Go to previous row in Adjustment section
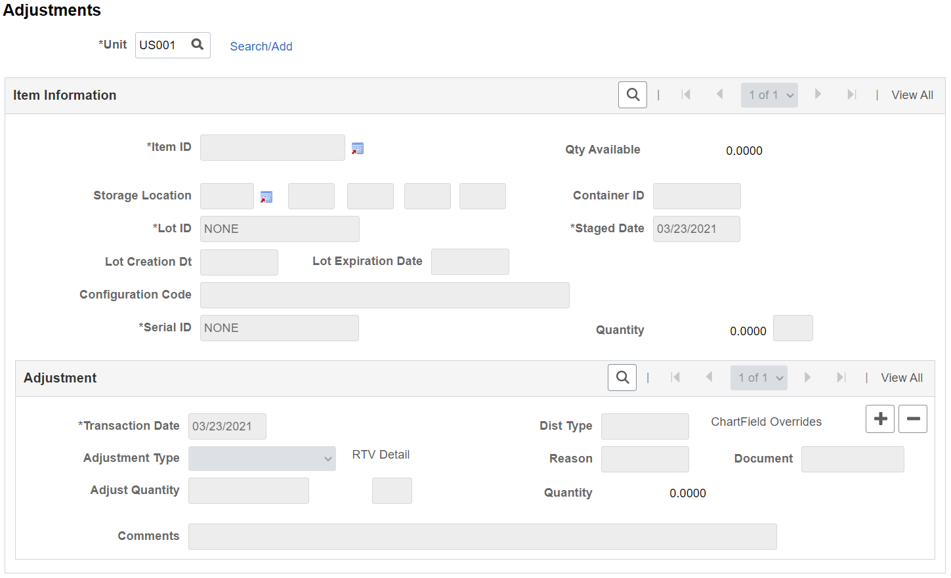Screen dimensions: 951x578 click(709, 377)
